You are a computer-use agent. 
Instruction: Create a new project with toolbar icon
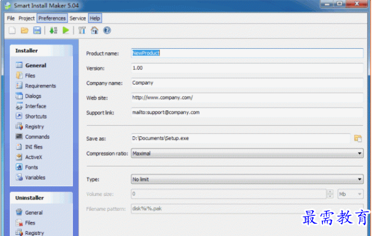(12, 31)
